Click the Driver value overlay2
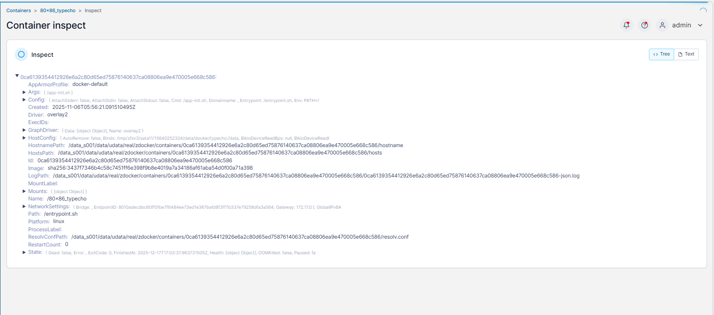714x315 pixels. point(57,115)
